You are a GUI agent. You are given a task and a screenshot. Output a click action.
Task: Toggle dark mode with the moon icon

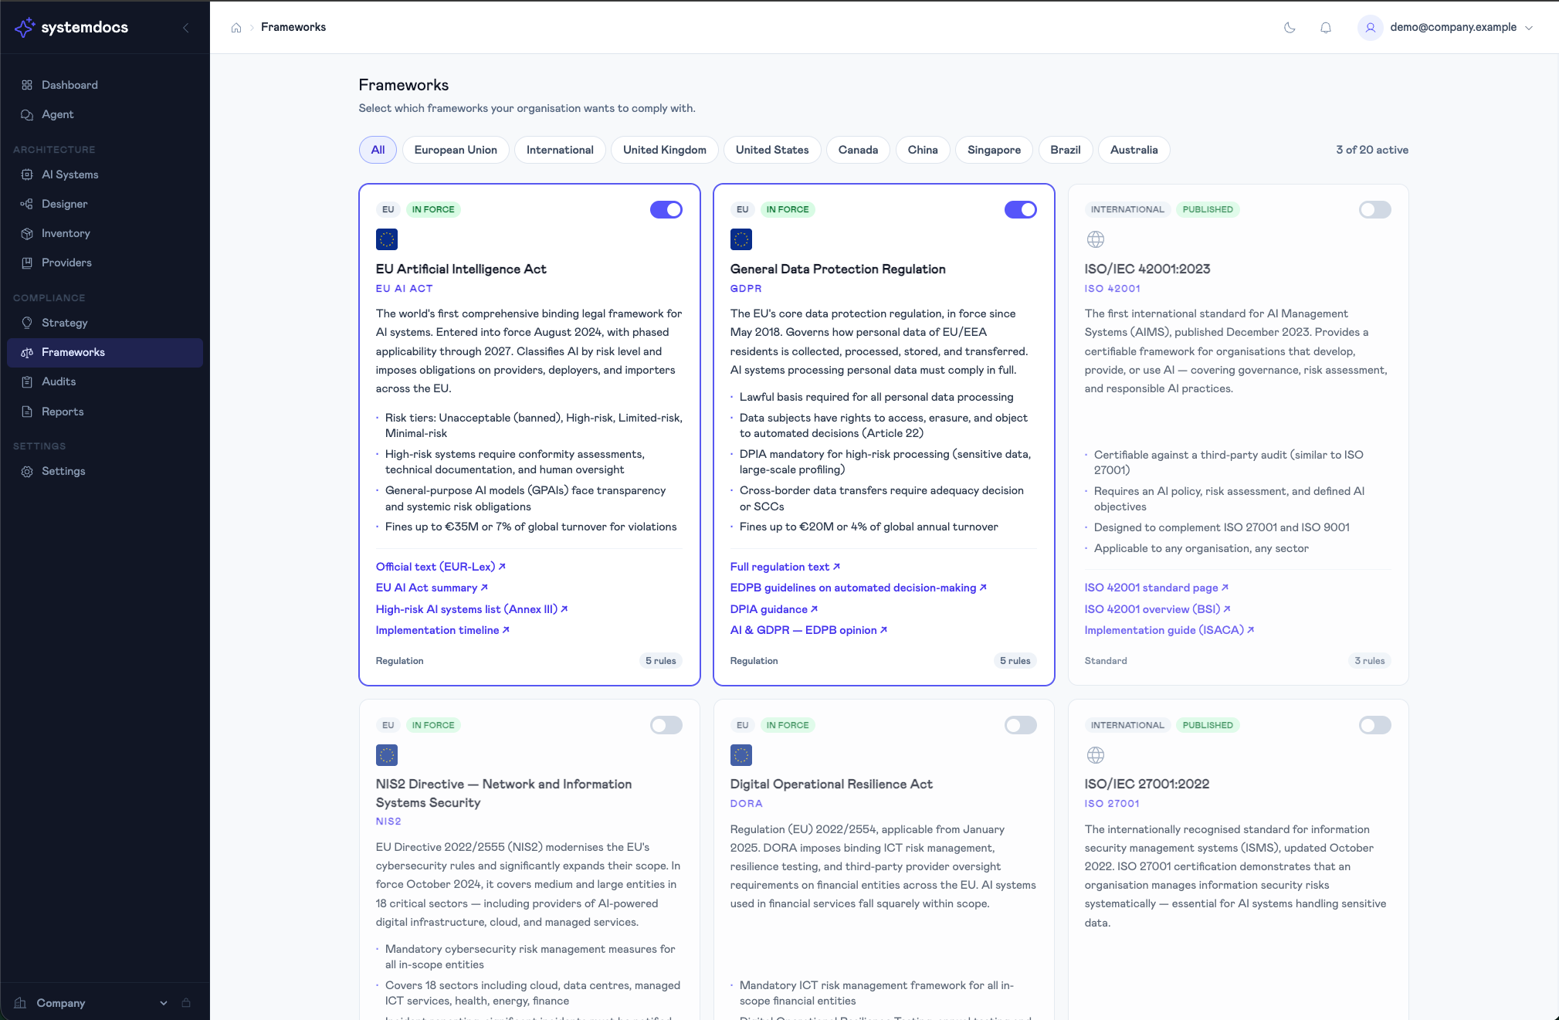click(x=1290, y=28)
